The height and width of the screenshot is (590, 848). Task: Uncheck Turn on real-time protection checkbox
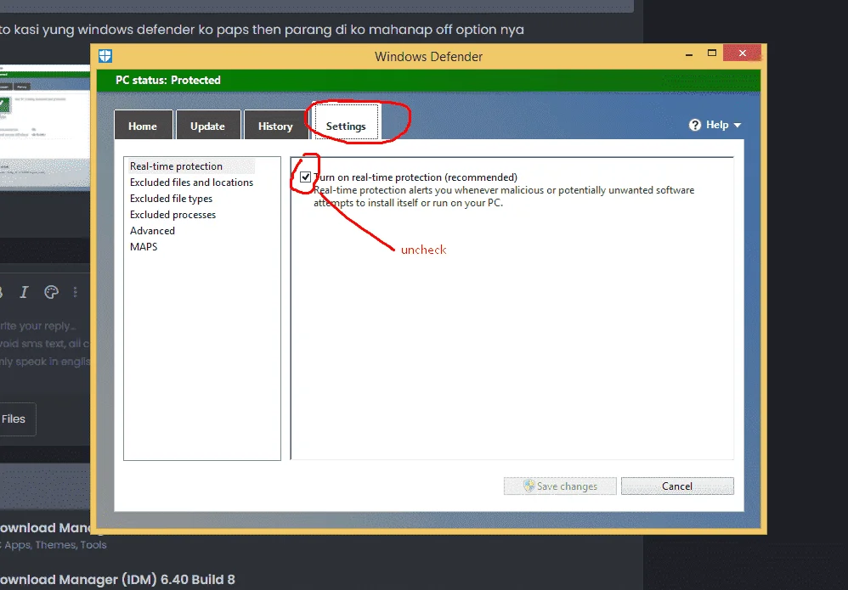tap(306, 177)
